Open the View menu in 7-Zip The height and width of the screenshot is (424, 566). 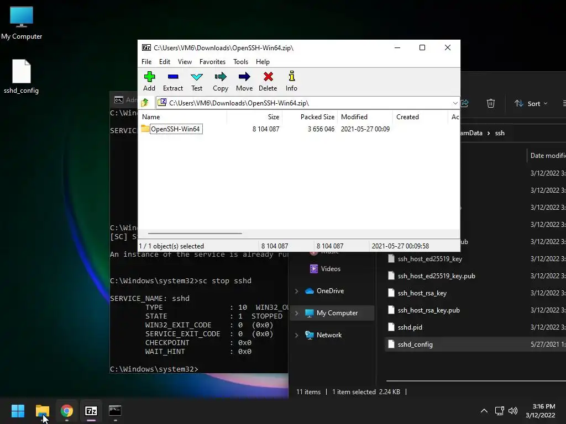[x=185, y=62]
